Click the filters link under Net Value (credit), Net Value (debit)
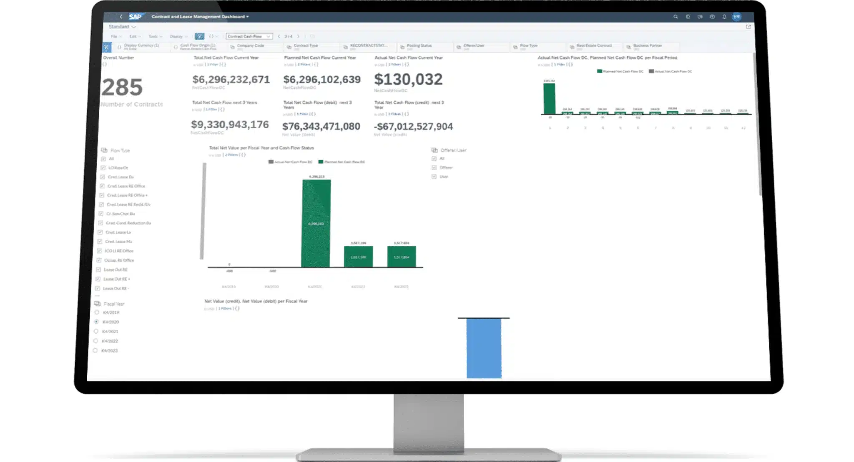Screen dimensions: 854x462 [x=225, y=309]
